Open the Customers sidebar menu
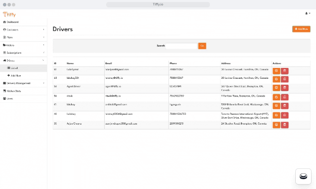Image resolution: width=316 pixels, height=189 pixels. [x=23, y=30]
